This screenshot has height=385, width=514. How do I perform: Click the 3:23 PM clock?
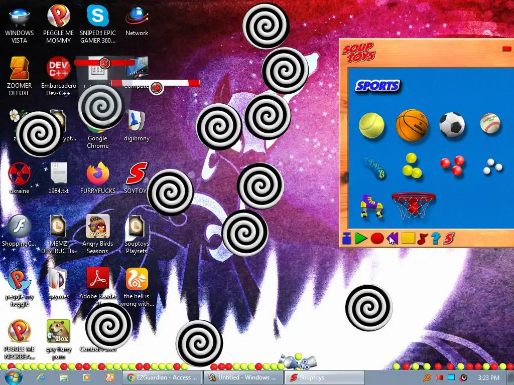(x=489, y=378)
